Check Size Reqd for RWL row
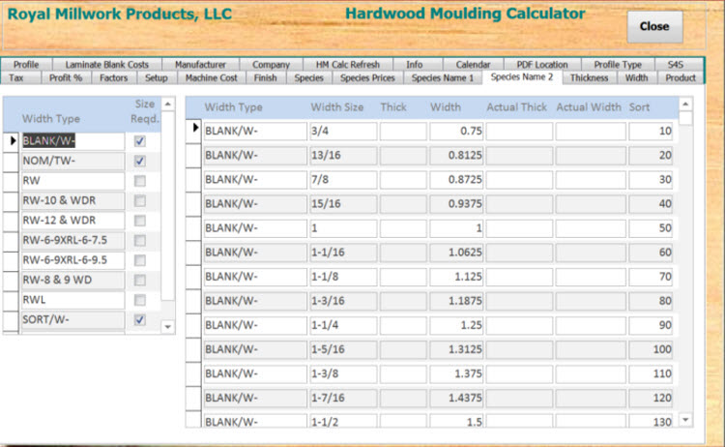 click(x=139, y=300)
